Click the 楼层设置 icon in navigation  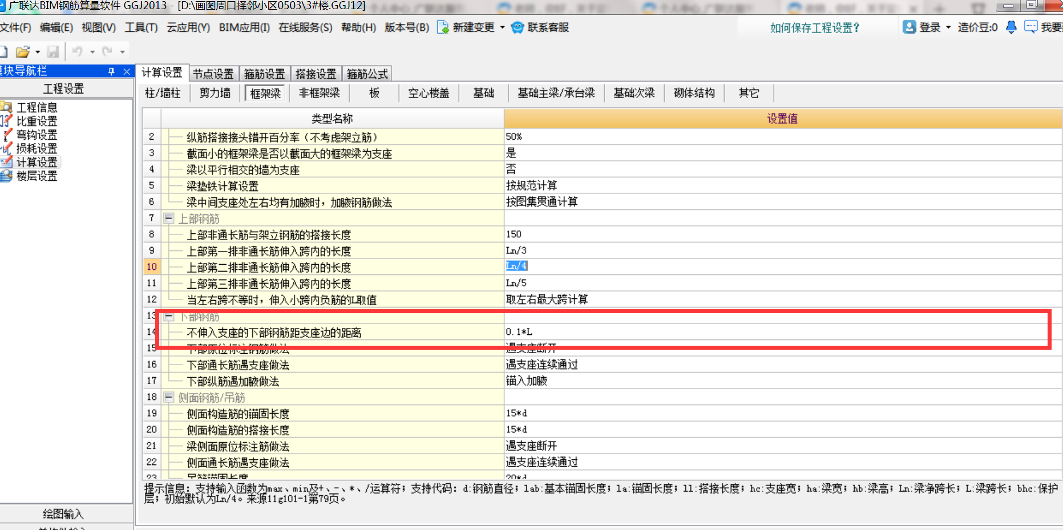click(6, 175)
